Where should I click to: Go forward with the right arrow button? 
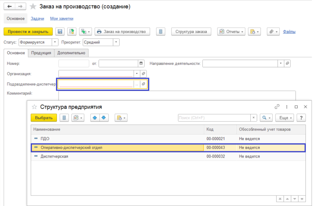coord(20,6)
